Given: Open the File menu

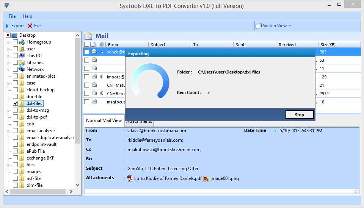Looking at the screenshot, I should [12, 16].
